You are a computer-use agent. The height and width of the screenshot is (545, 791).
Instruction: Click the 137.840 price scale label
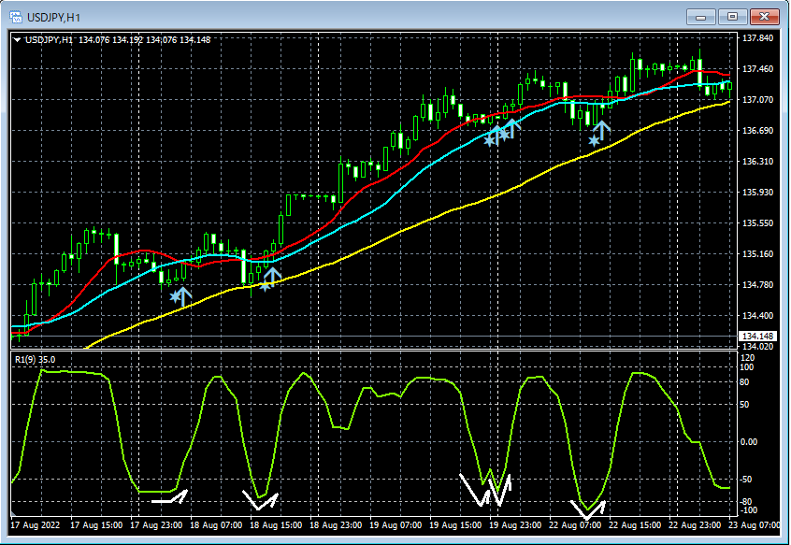point(757,38)
